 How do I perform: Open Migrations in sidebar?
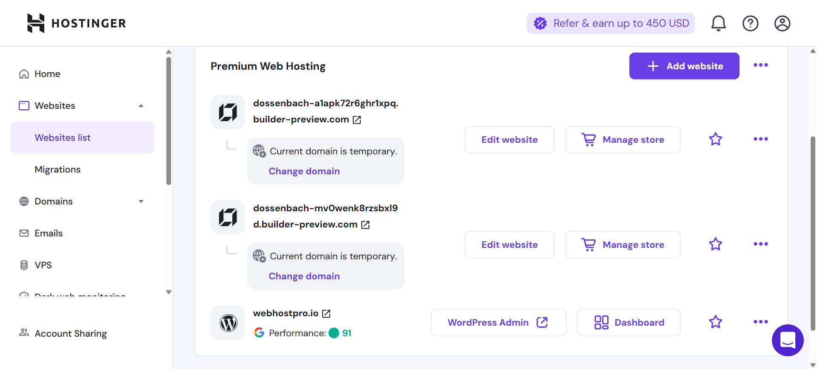pos(58,169)
